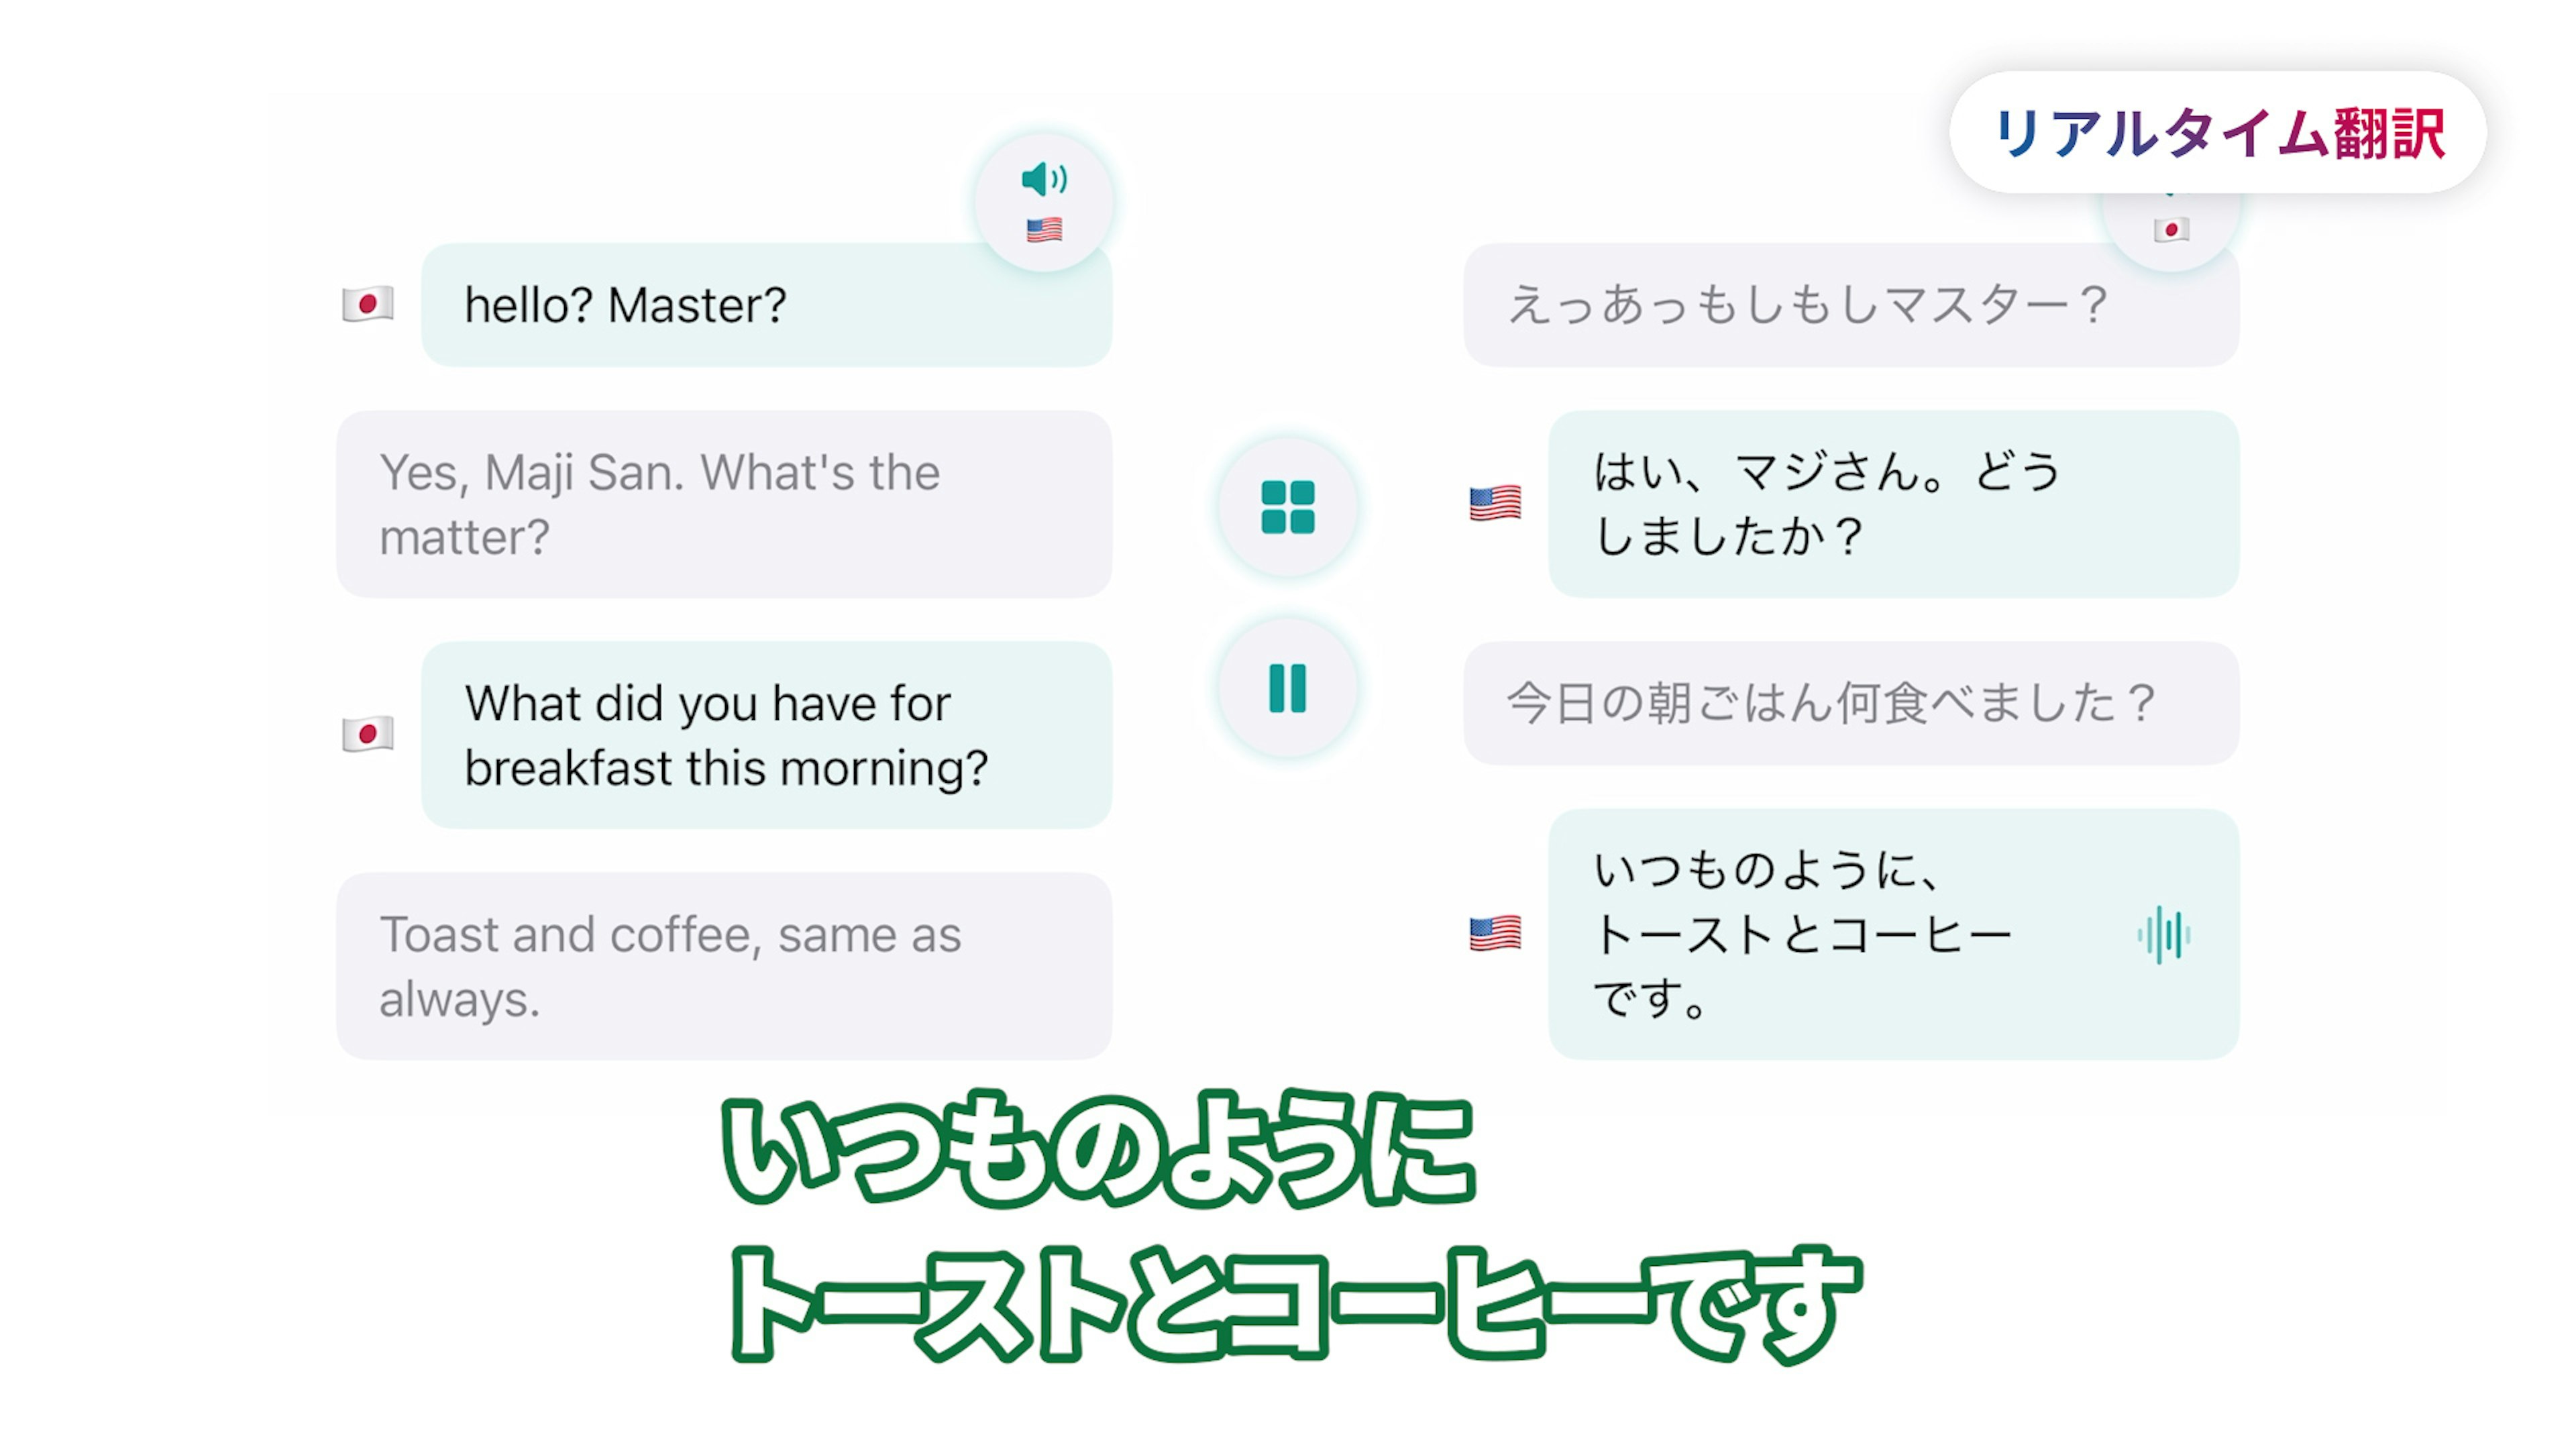Viewport: 2576px width, 1449px height.
Task: Tap 'Toast and coffee, same as always' bubble
Action: tap(724, 966)
